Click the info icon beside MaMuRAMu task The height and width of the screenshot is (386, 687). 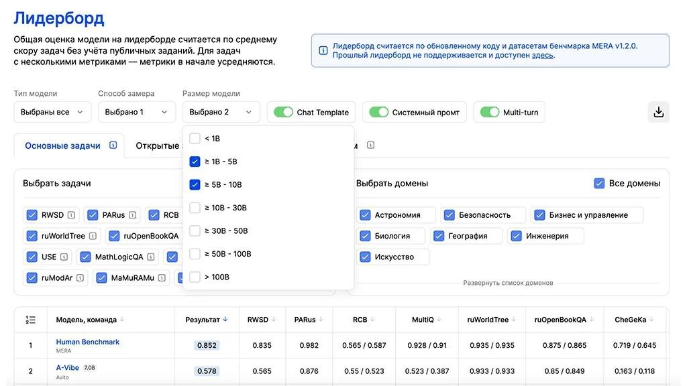point(162,278)
